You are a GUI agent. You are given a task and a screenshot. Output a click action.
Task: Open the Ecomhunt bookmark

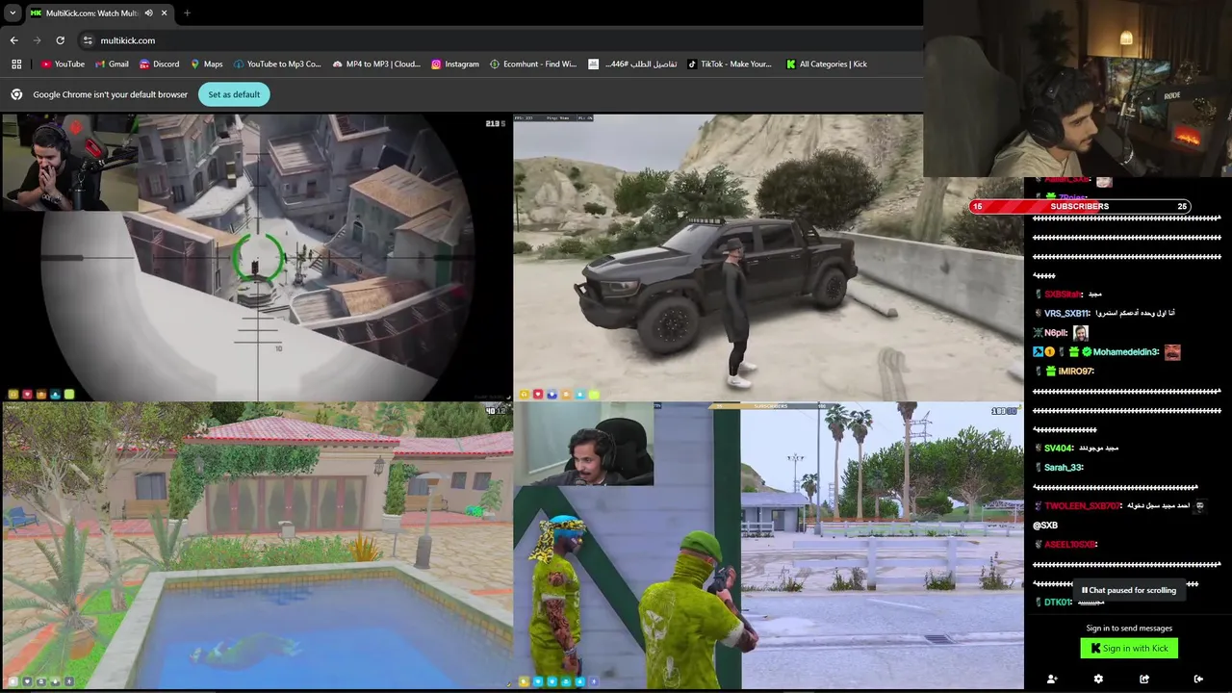tap(532, 64)
